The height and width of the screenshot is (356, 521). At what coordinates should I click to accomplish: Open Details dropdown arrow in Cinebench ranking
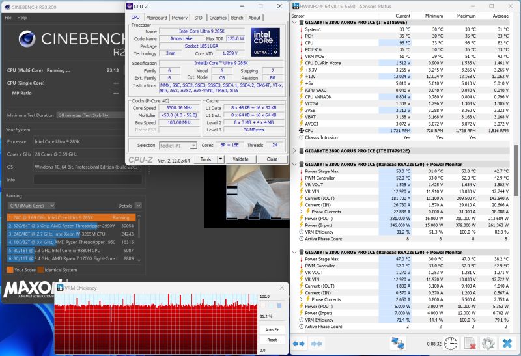139,206
